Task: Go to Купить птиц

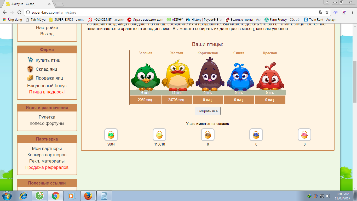Action: 48,60
